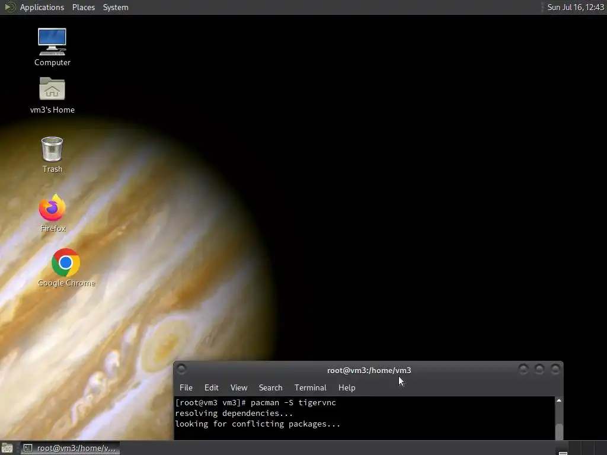The width and height of the screenshot is (607, 455).
Task: Open the terminal File menu
Action: (186, 387)
